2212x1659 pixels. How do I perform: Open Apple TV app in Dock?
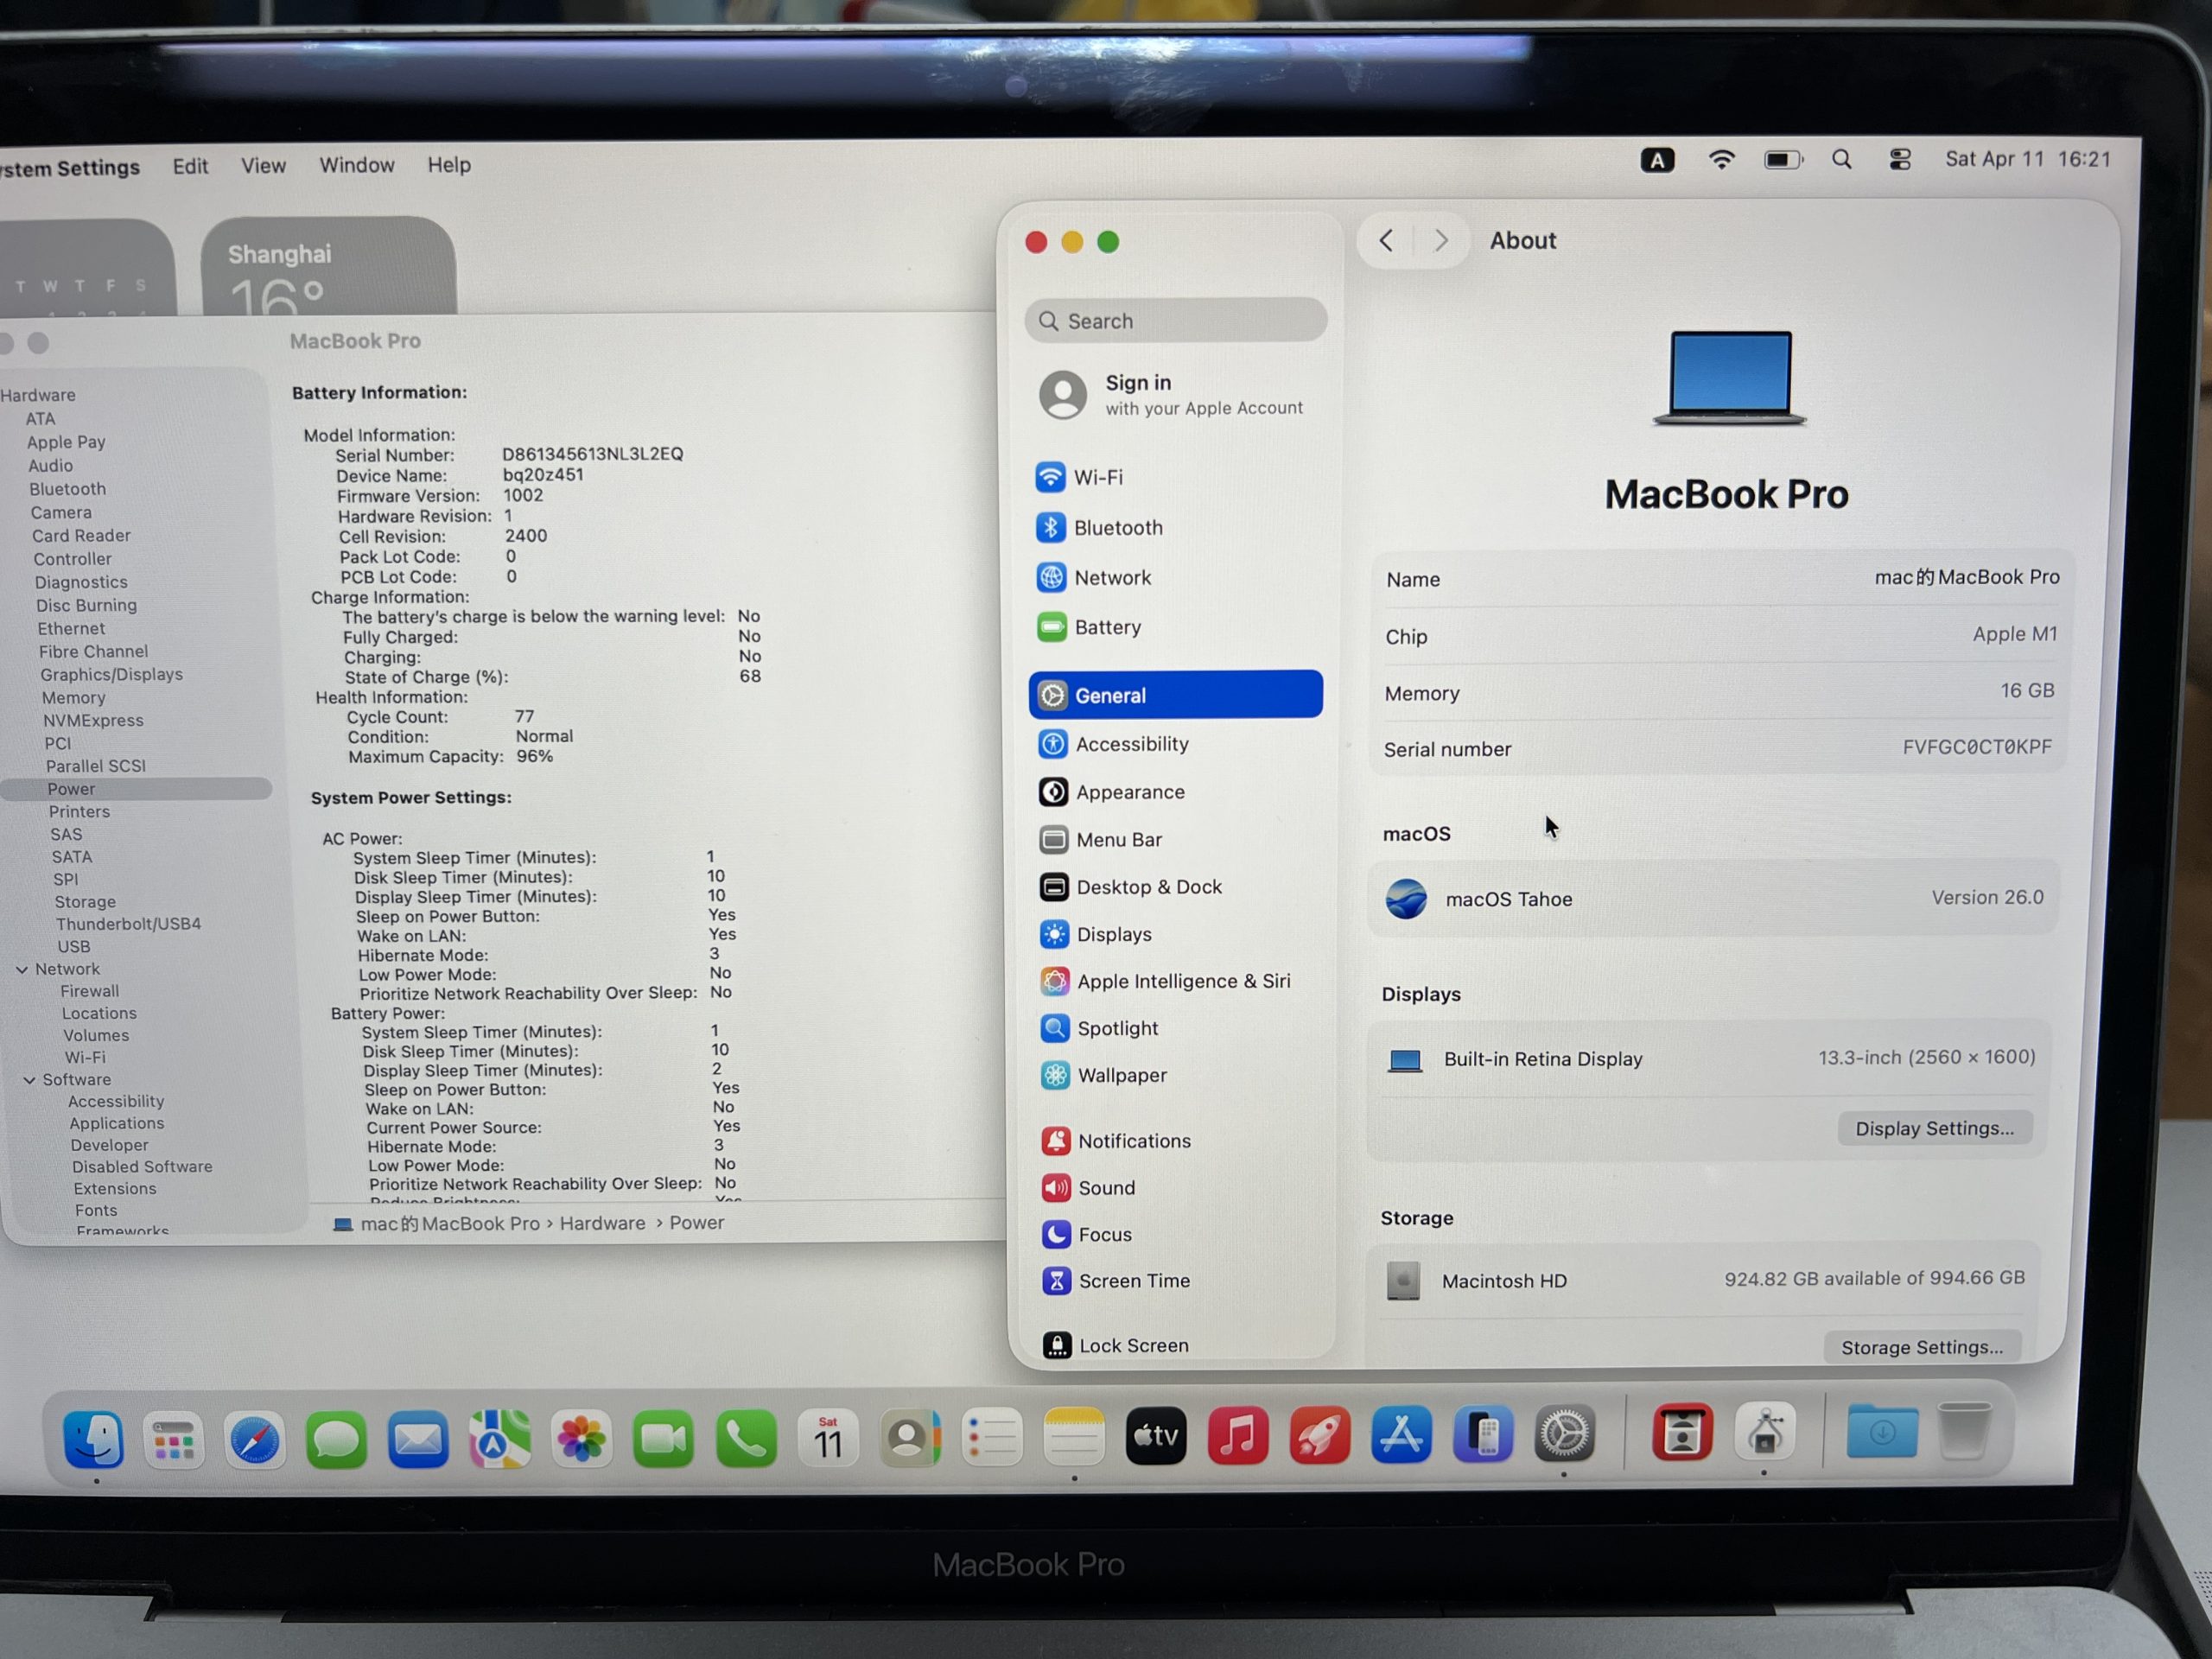[1155, 1437]
